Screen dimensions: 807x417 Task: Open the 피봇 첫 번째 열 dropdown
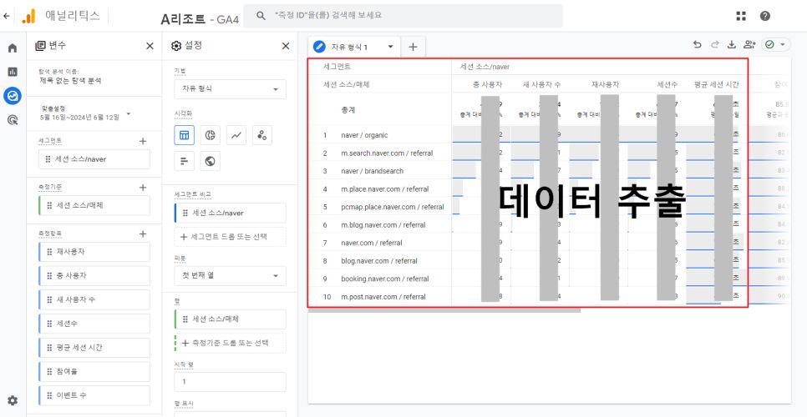230,276
